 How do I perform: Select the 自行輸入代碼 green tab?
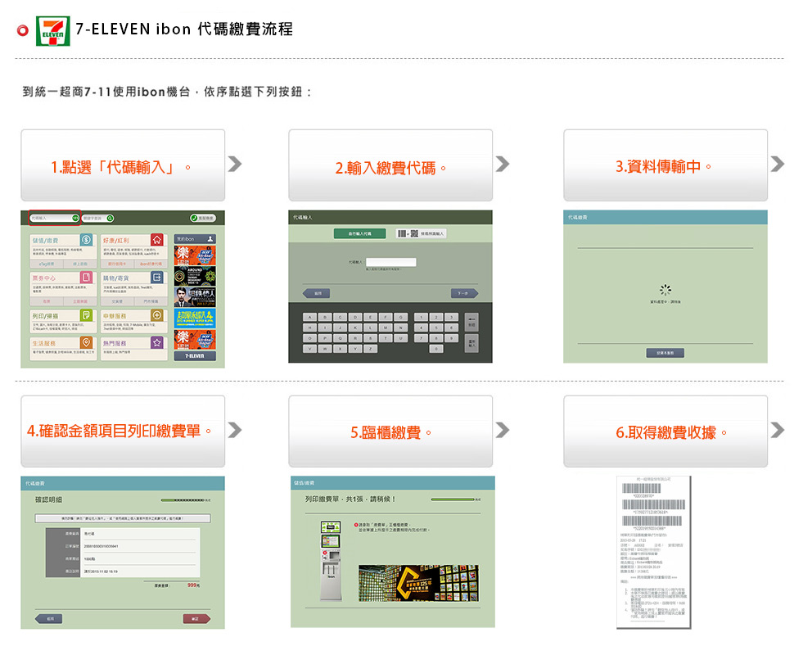point(359,233)
